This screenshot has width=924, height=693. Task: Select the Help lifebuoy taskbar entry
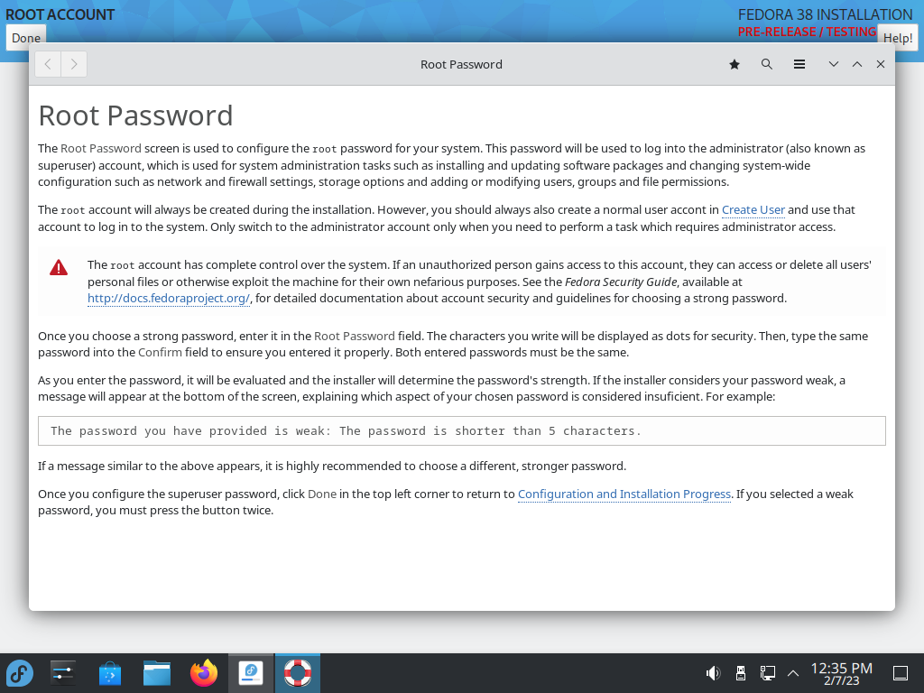[298, 673]
